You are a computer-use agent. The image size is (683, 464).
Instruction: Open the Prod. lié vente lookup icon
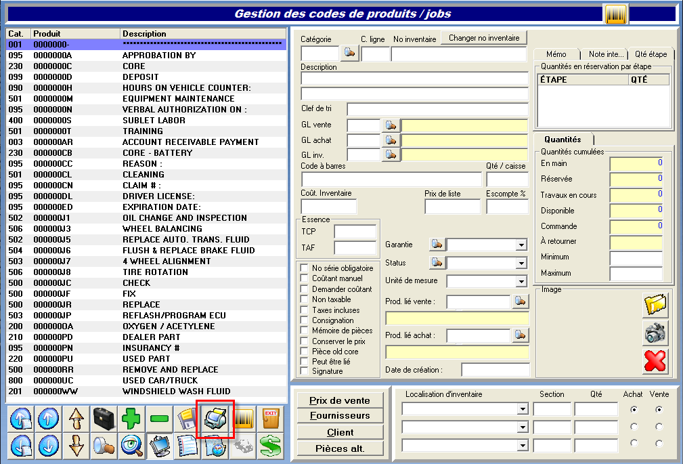point(520,301)
